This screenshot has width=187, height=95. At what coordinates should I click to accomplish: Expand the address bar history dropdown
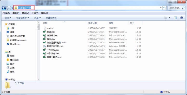click(x=161, y=8)
